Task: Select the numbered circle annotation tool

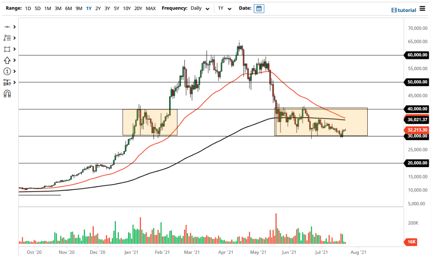Action: (6, 71)
